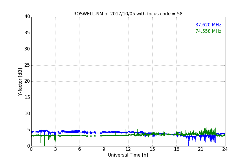Click x-axis tick label 18
The image size is (250, 167).
[x=177, y=149]
